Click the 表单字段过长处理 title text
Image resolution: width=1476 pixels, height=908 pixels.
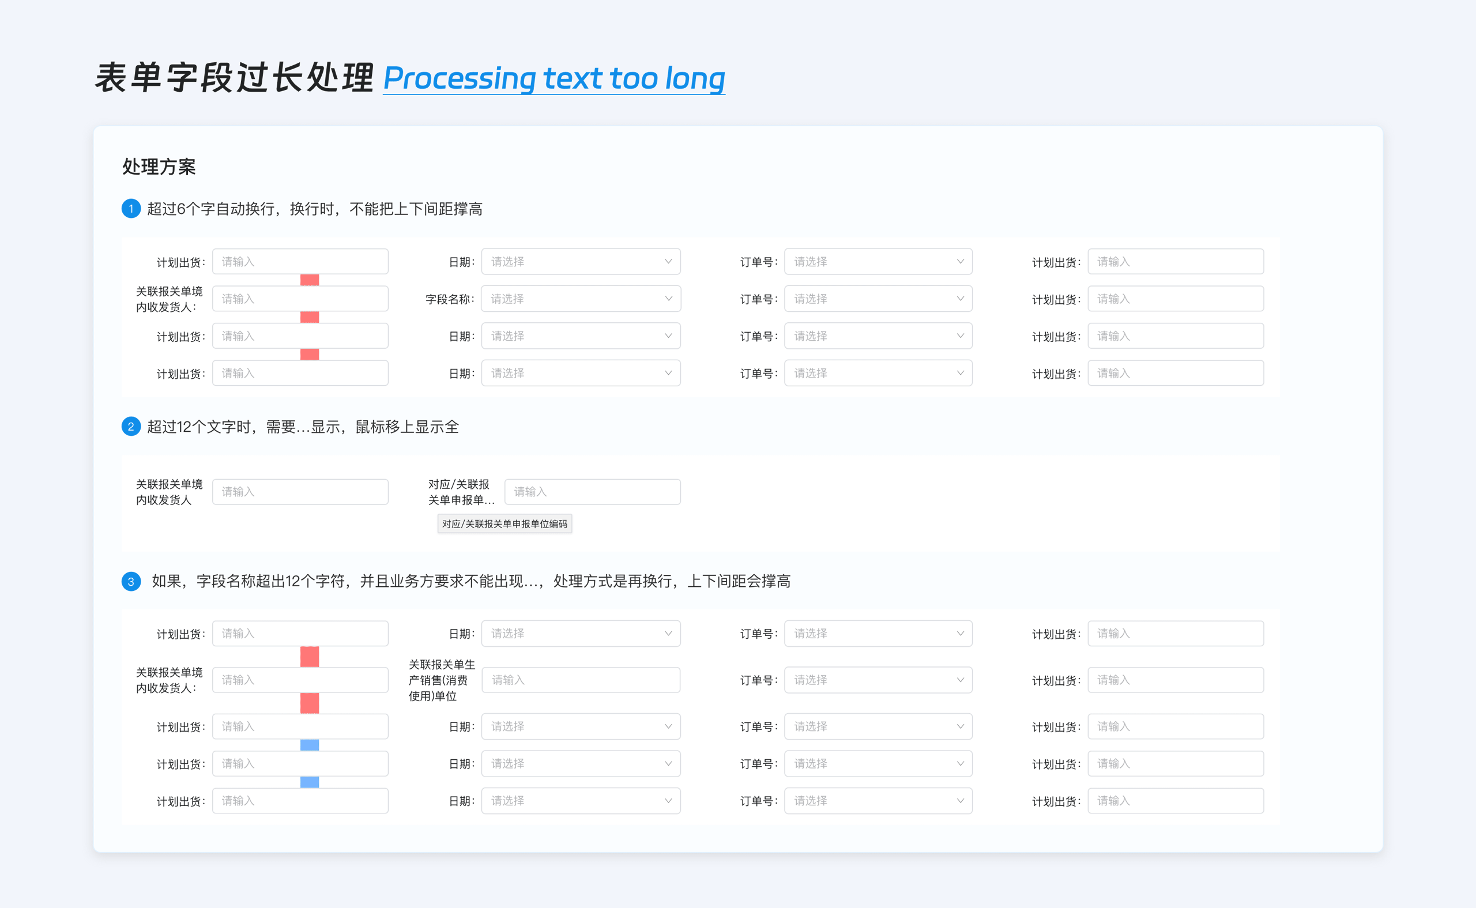pyautogui.click(x=234, y=78)
